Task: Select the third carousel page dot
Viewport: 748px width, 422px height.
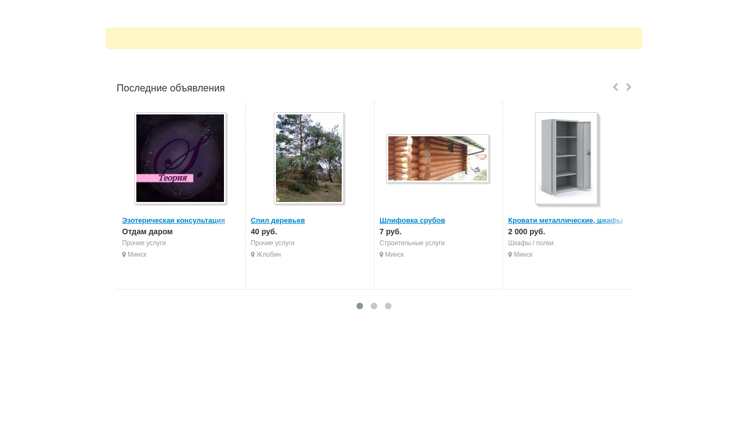Action: point(388,306)
